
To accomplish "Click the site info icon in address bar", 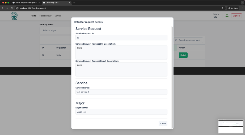I will 17,8.
